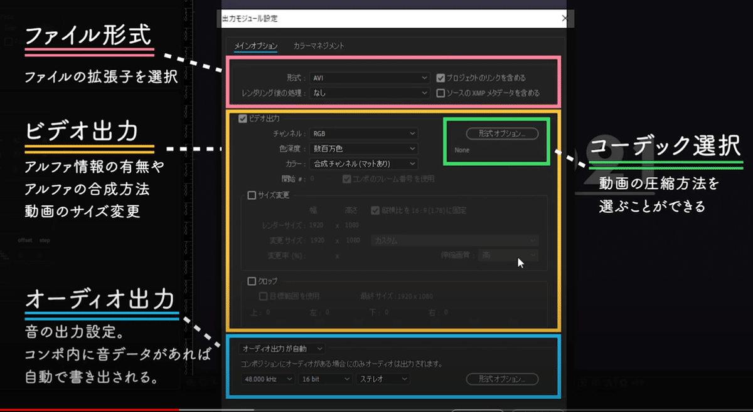Open the 48.000 kHz sample rate dropdown
Image resolution: width=753 pixels, height=412 pixels.
tap(269, 379)
